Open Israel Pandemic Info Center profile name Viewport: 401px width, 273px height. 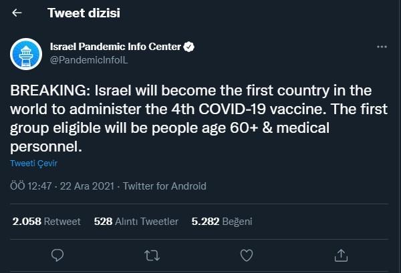tap(116, 47)
